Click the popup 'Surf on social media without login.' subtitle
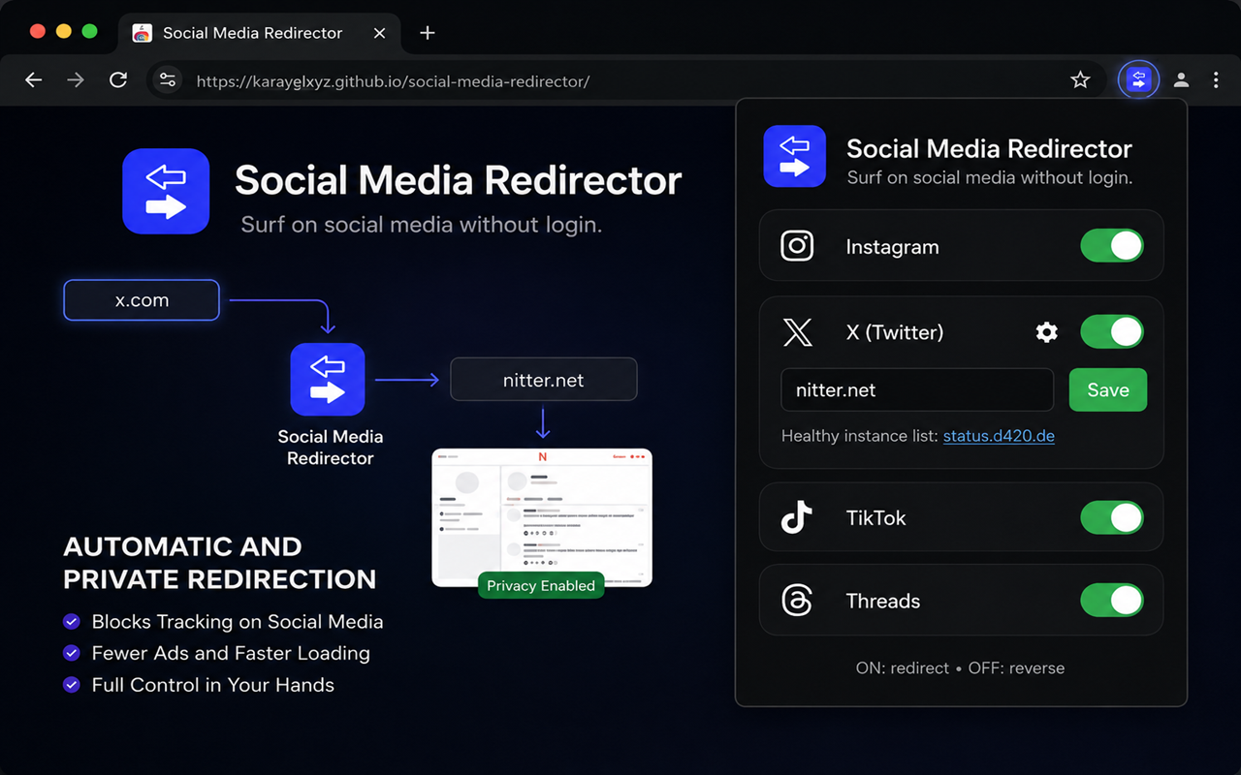The height and width of the screenshot is (775, 1241). point(989,177)
